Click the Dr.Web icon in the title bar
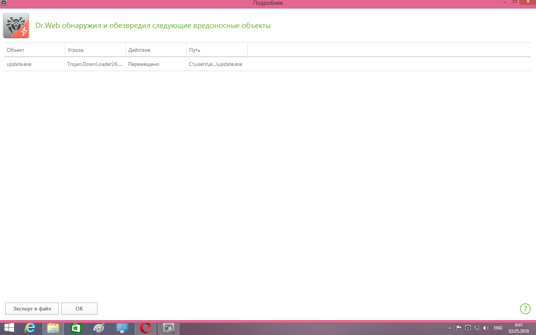 click(3, 3)
